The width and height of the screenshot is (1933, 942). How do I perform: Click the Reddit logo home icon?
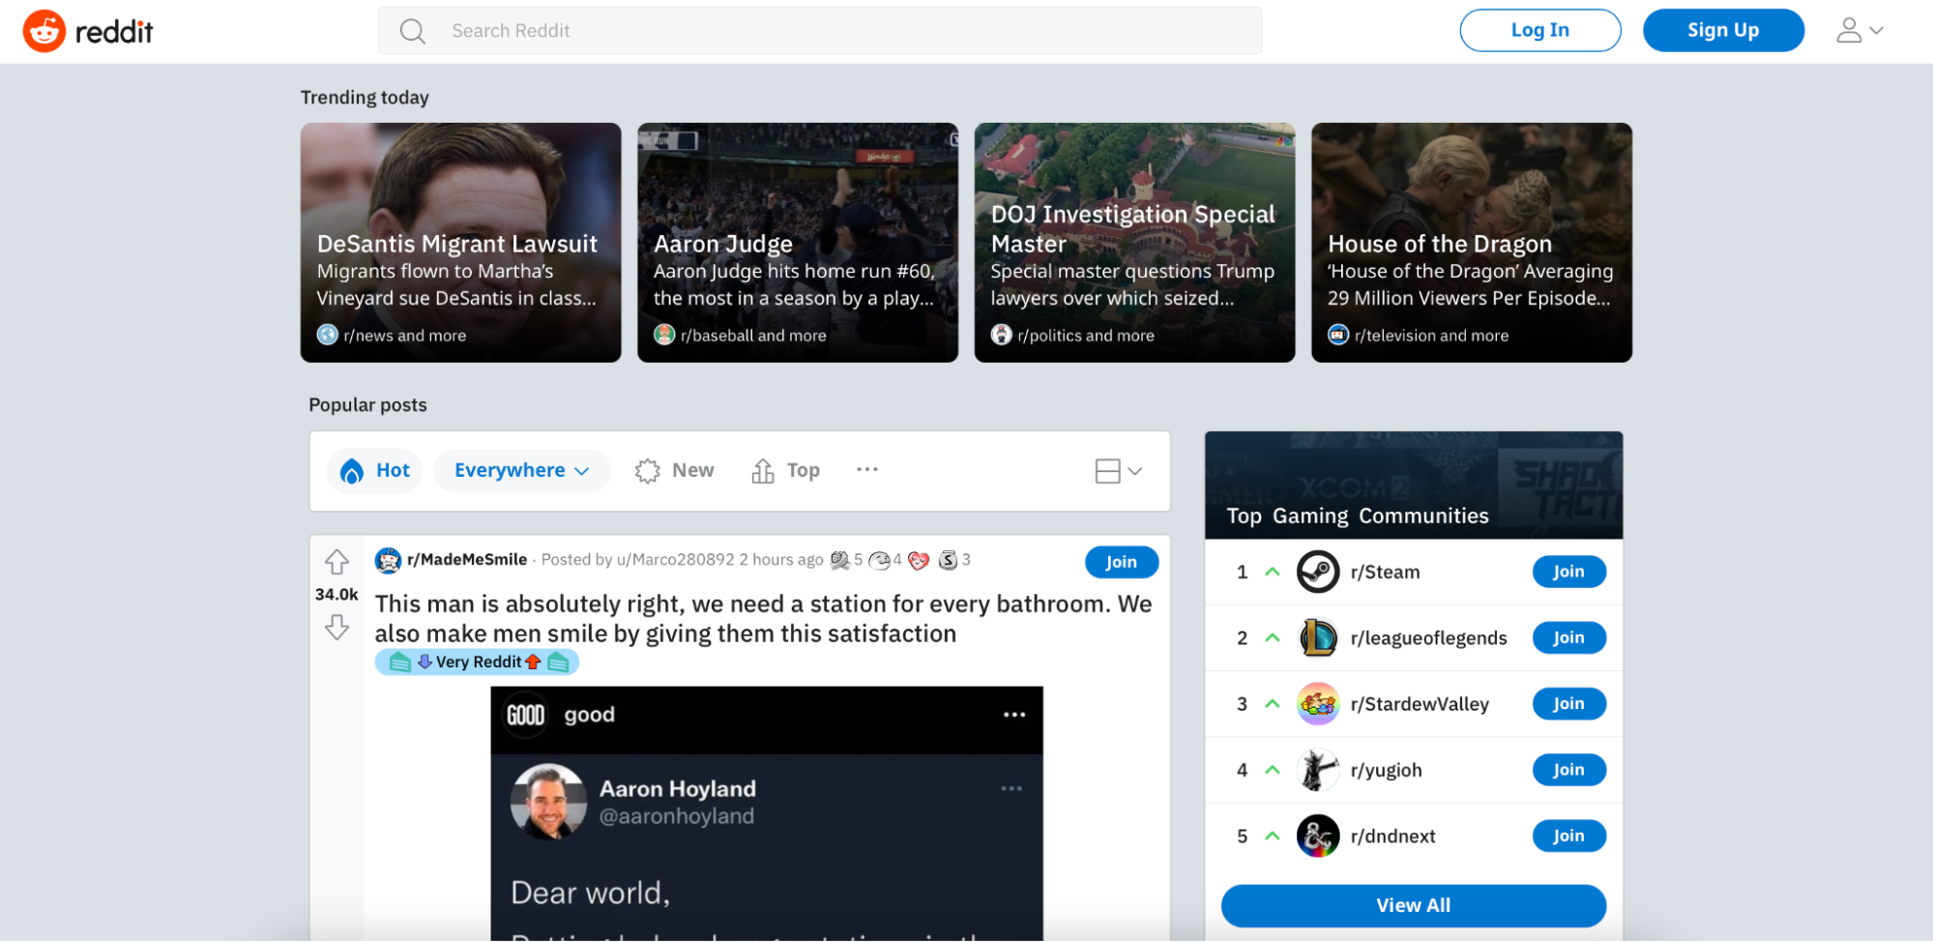(x=44, y=31)
